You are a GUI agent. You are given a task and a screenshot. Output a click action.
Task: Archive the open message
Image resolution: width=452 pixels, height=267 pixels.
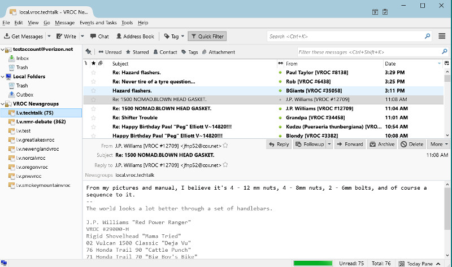pyautogui.click(x=383, y=144)
